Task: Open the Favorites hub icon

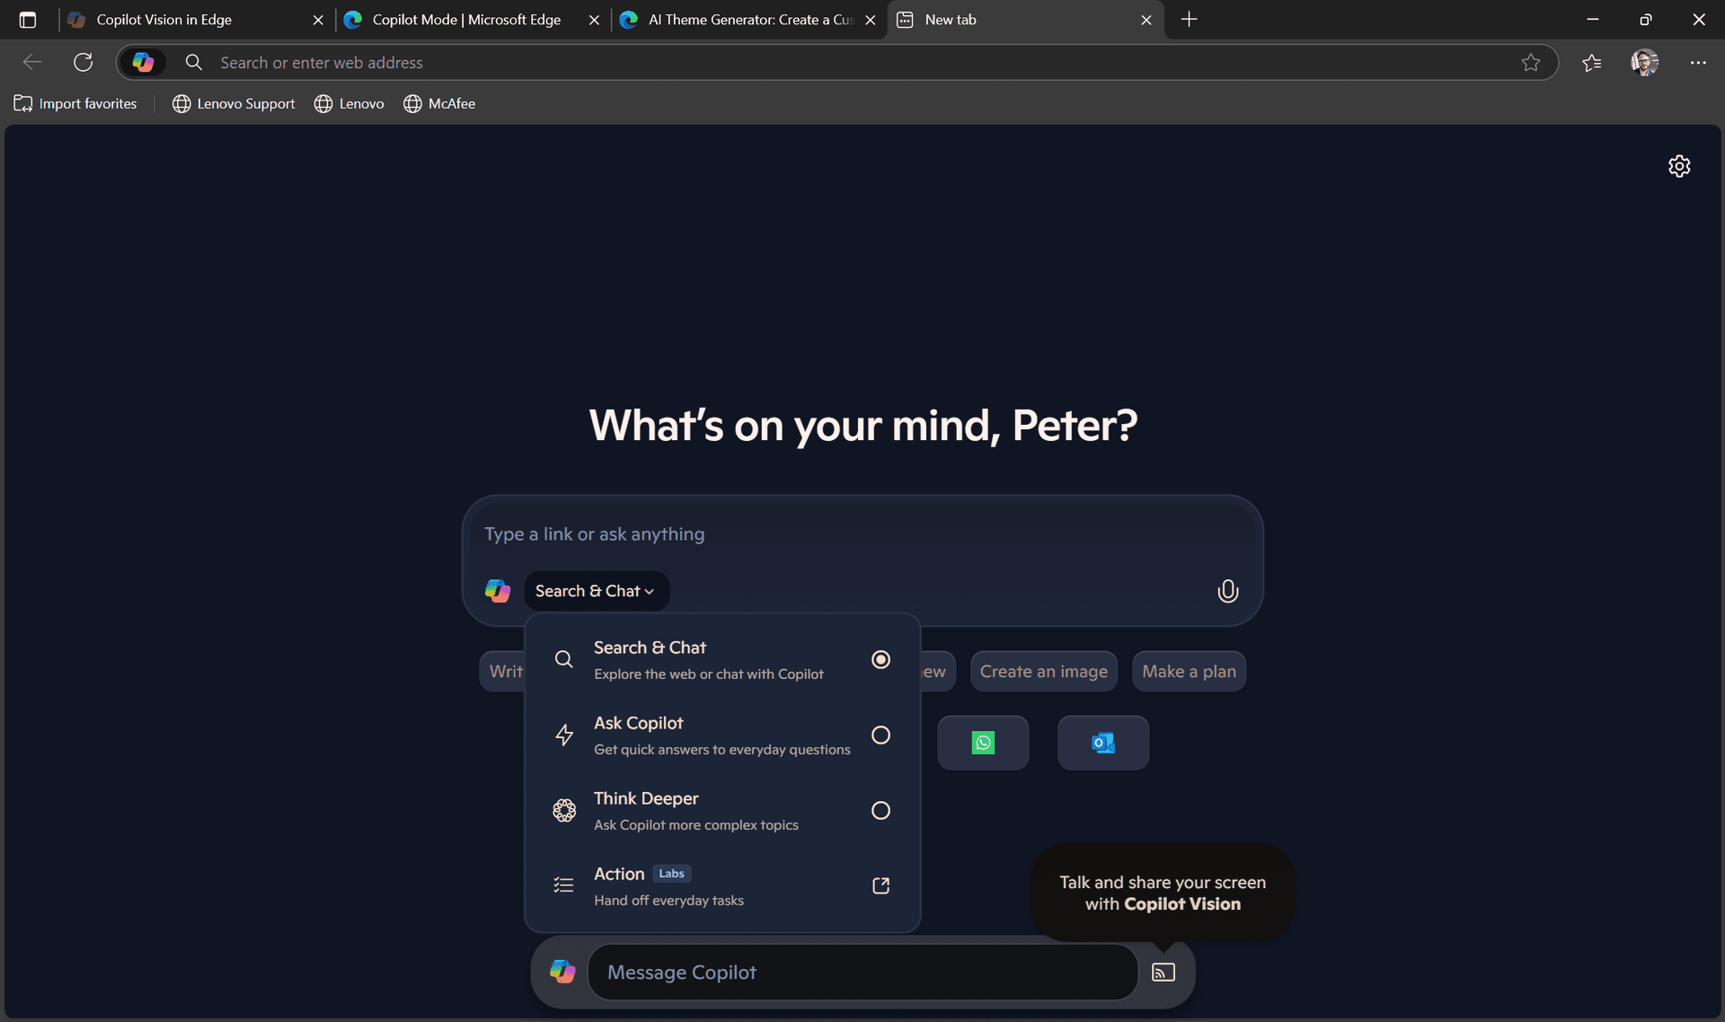Action: [x=1591, y=62]
